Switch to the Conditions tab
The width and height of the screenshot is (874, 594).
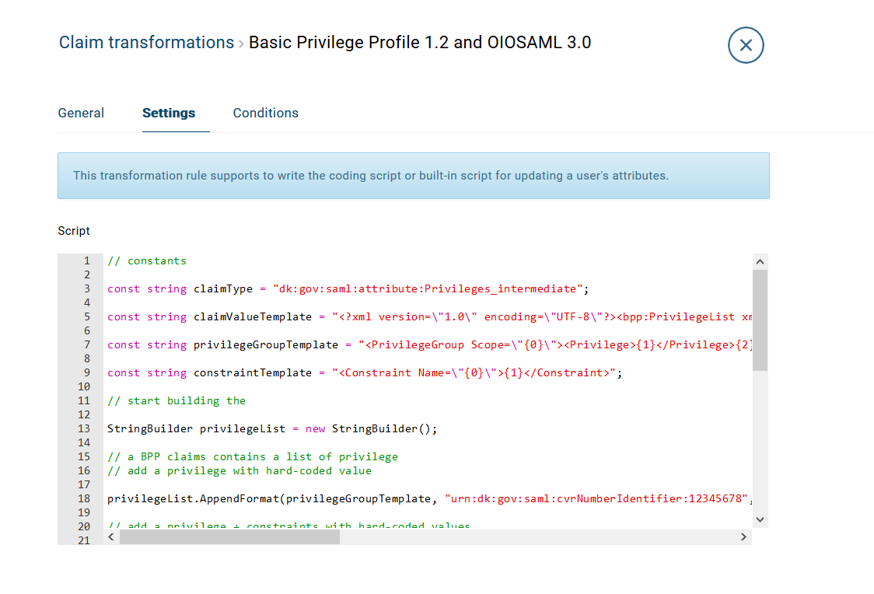click(x=265, y=113)
